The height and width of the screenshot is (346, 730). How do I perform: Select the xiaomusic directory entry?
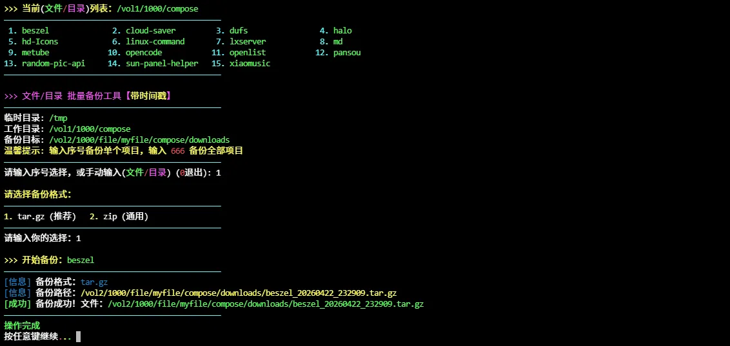[x=250, y=63]
